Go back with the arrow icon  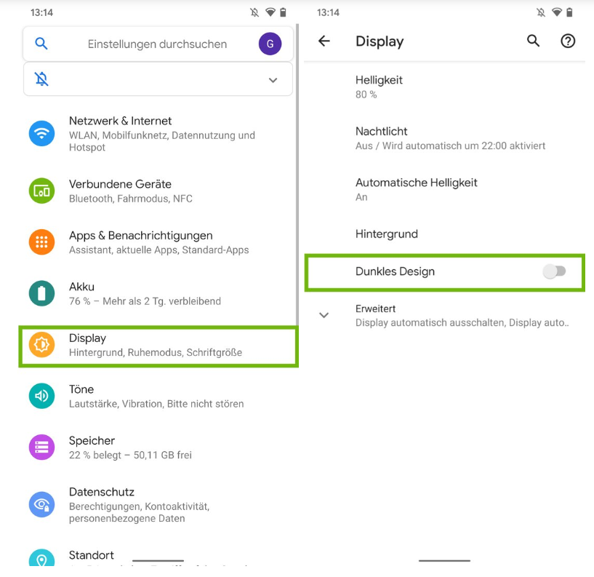pyautogui.click(x=324, y=41)
